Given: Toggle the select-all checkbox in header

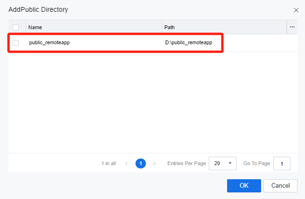Looking at the screenshot, I should 16,27.
